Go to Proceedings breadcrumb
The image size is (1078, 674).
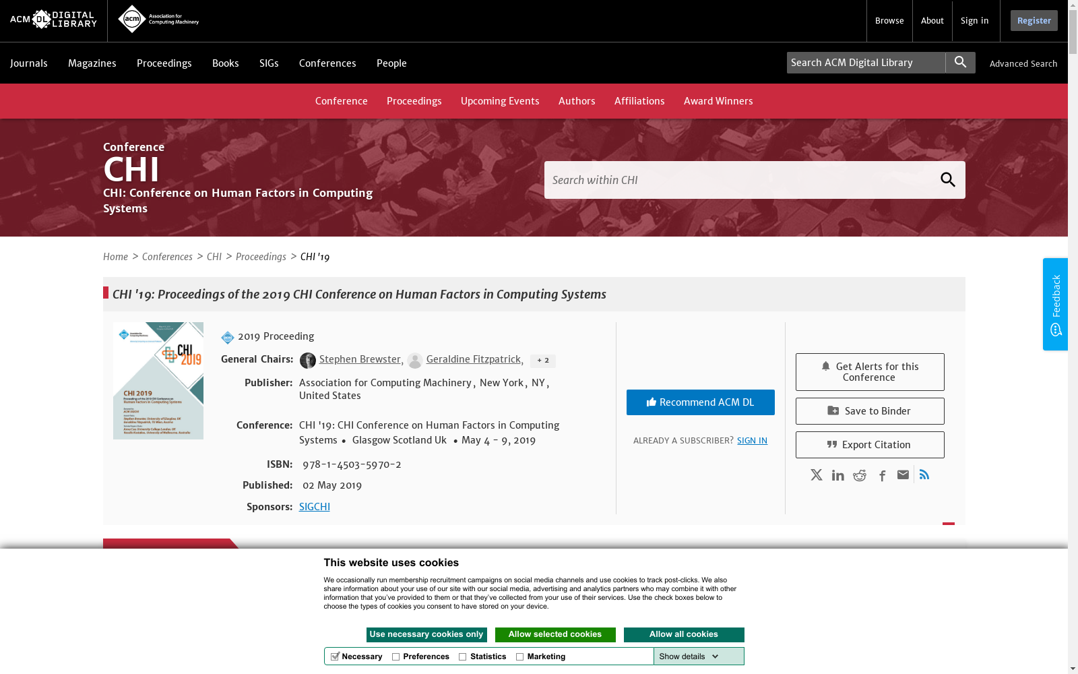click(x=261, y=257)
